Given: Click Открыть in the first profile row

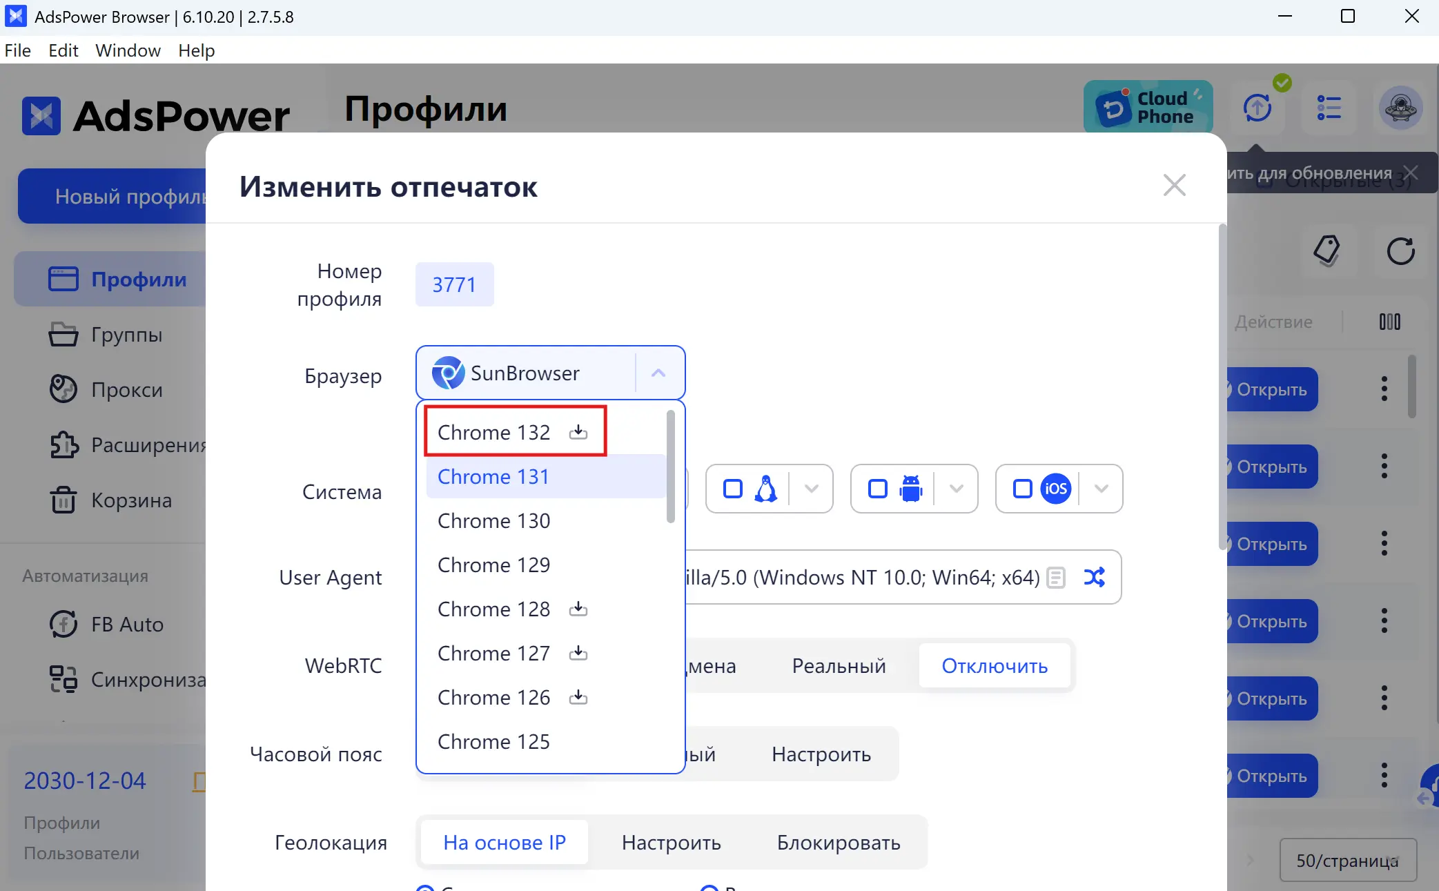Looking at the screenshot, I should point(1272,389).
